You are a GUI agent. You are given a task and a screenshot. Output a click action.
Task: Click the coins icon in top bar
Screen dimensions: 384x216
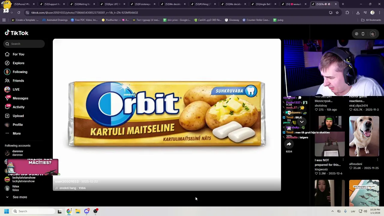(356, 34)
